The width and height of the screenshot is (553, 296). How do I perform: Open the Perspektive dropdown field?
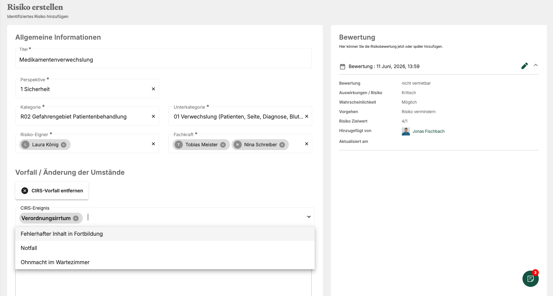tap(87, 89)
